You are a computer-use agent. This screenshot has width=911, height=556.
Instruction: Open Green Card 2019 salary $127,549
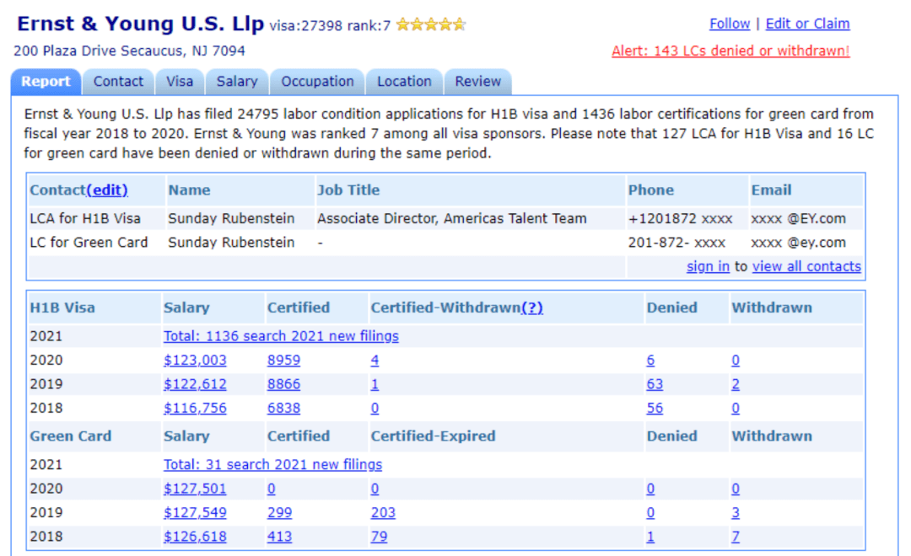[195, 513]
